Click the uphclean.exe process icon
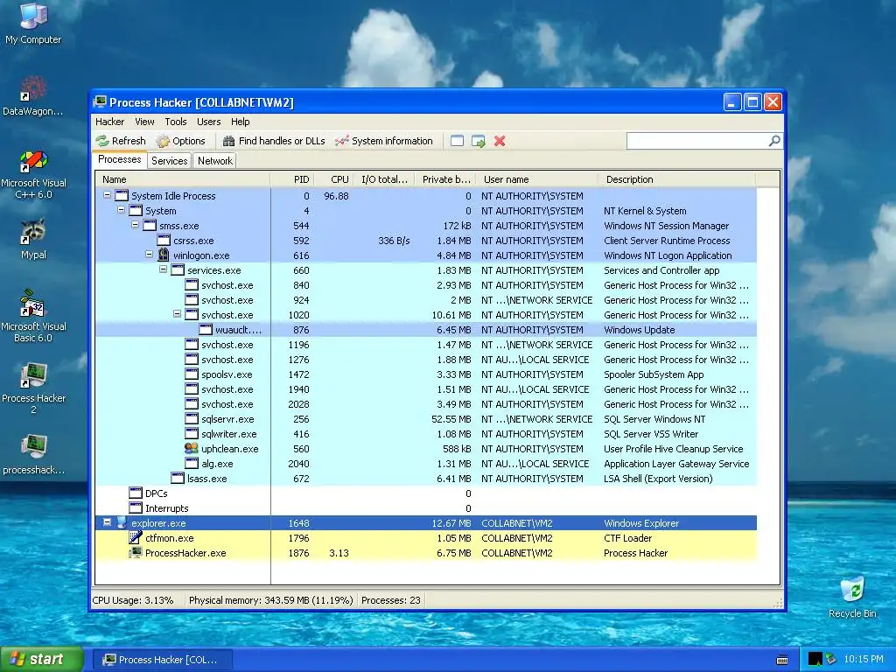This screenshot has width=896, height=672. point(192,449)
